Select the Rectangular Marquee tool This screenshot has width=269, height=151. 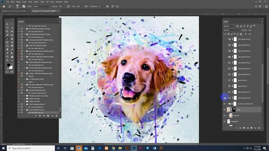(12, 24)
